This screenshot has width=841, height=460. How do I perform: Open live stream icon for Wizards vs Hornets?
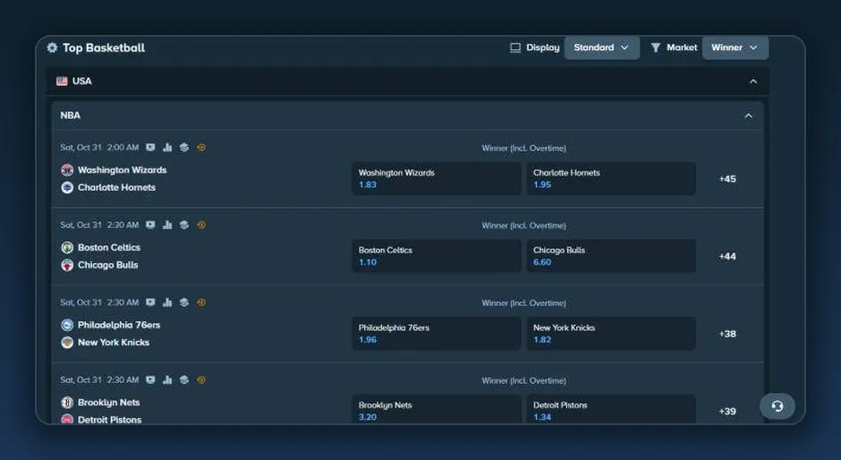pos(150,147)
